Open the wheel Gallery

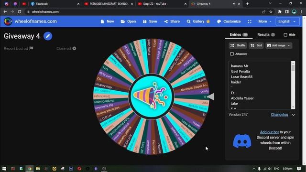(198, 21)
